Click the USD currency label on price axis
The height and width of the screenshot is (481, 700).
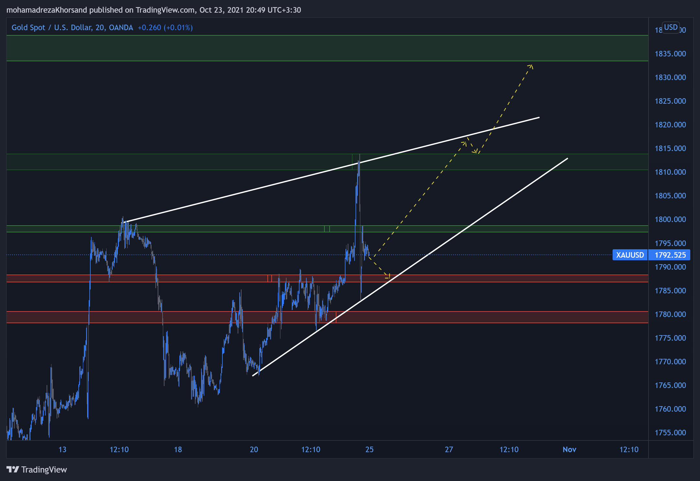[x=671, y=27]
